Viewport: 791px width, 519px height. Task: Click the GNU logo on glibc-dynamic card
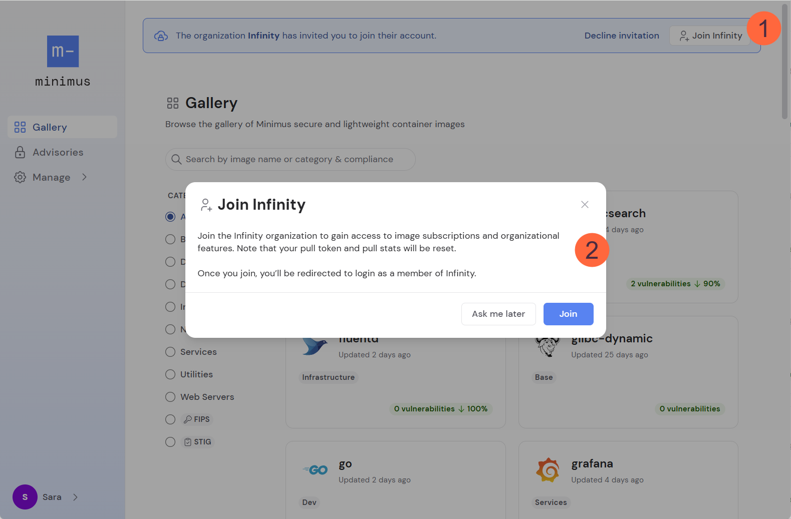click(x=548, y=346)
